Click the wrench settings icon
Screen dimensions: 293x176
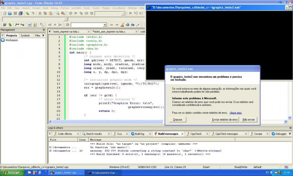click(42, 25)
